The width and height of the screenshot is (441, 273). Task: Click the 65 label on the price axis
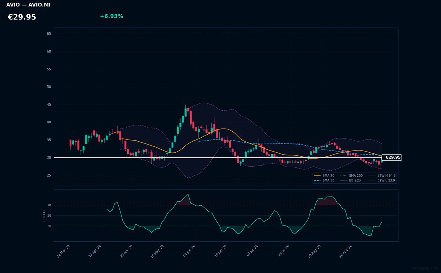tap(49, 33)
